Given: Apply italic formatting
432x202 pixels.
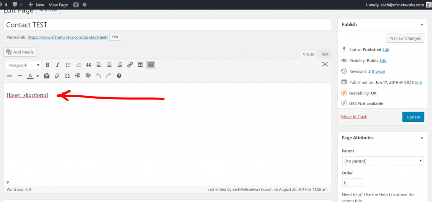Looking at the screenshot, I should (x=57, y=65).
